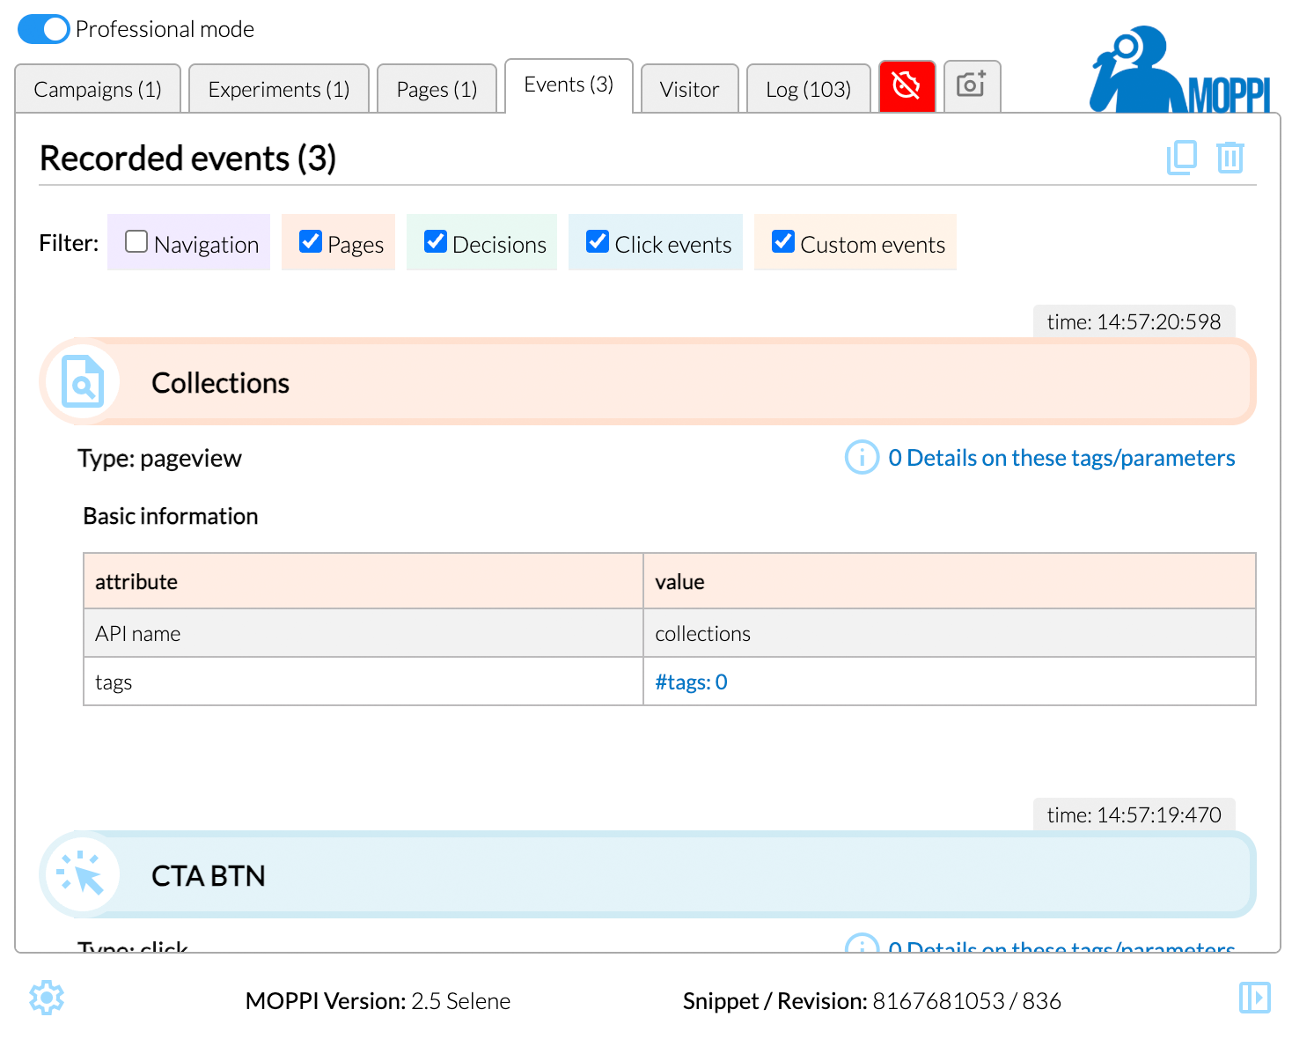Screen dimensions: 1292x1039
Task: Disable the Click events filter
Action: coord(597,241)
